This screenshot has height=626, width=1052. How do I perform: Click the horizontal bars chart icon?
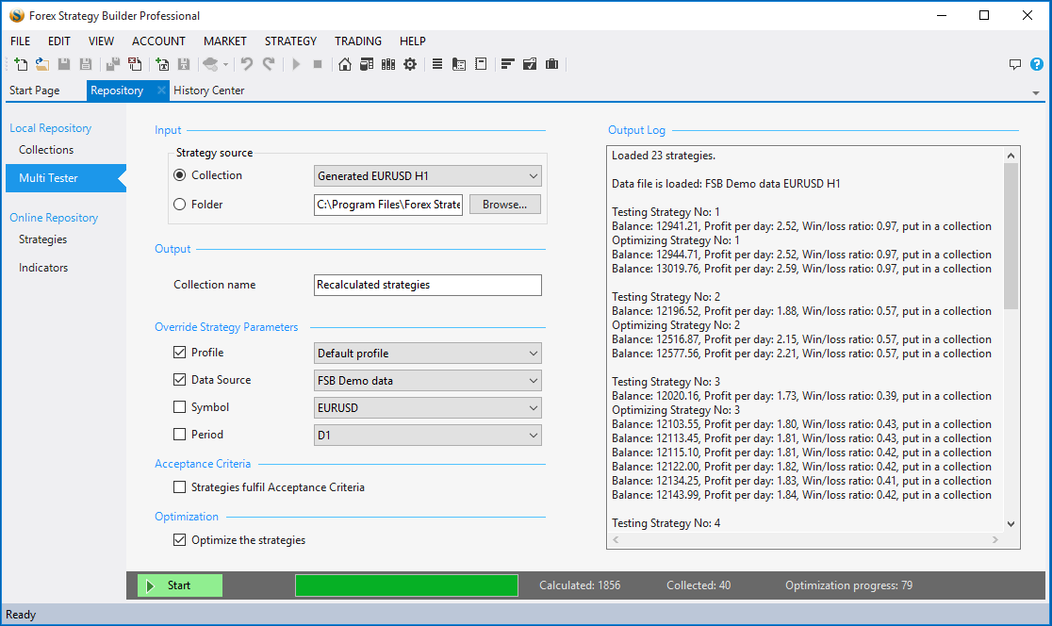point(507,64)
